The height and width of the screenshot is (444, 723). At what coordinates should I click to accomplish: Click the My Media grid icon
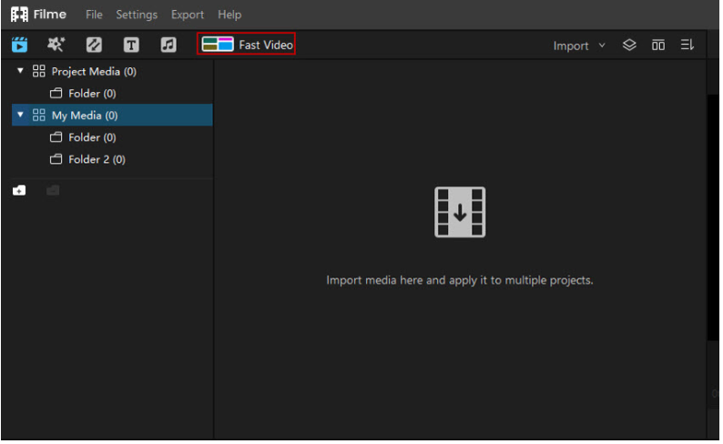[x=39, y=115]
